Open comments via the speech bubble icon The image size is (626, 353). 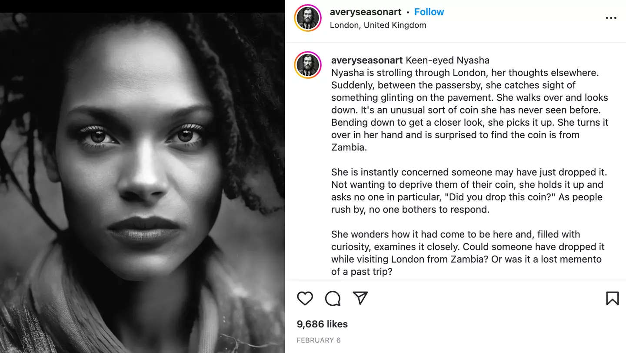point(333,298)
